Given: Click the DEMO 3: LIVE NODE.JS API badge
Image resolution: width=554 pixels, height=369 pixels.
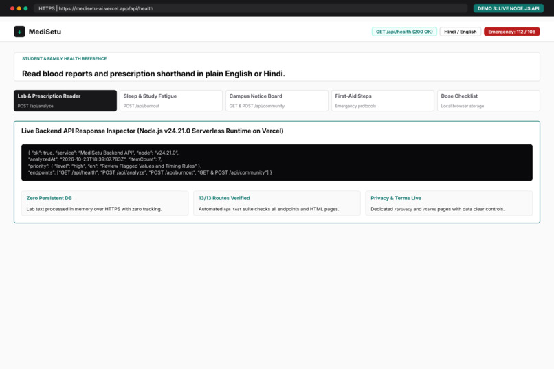Looking at the screenshot, I should [509, 8].
